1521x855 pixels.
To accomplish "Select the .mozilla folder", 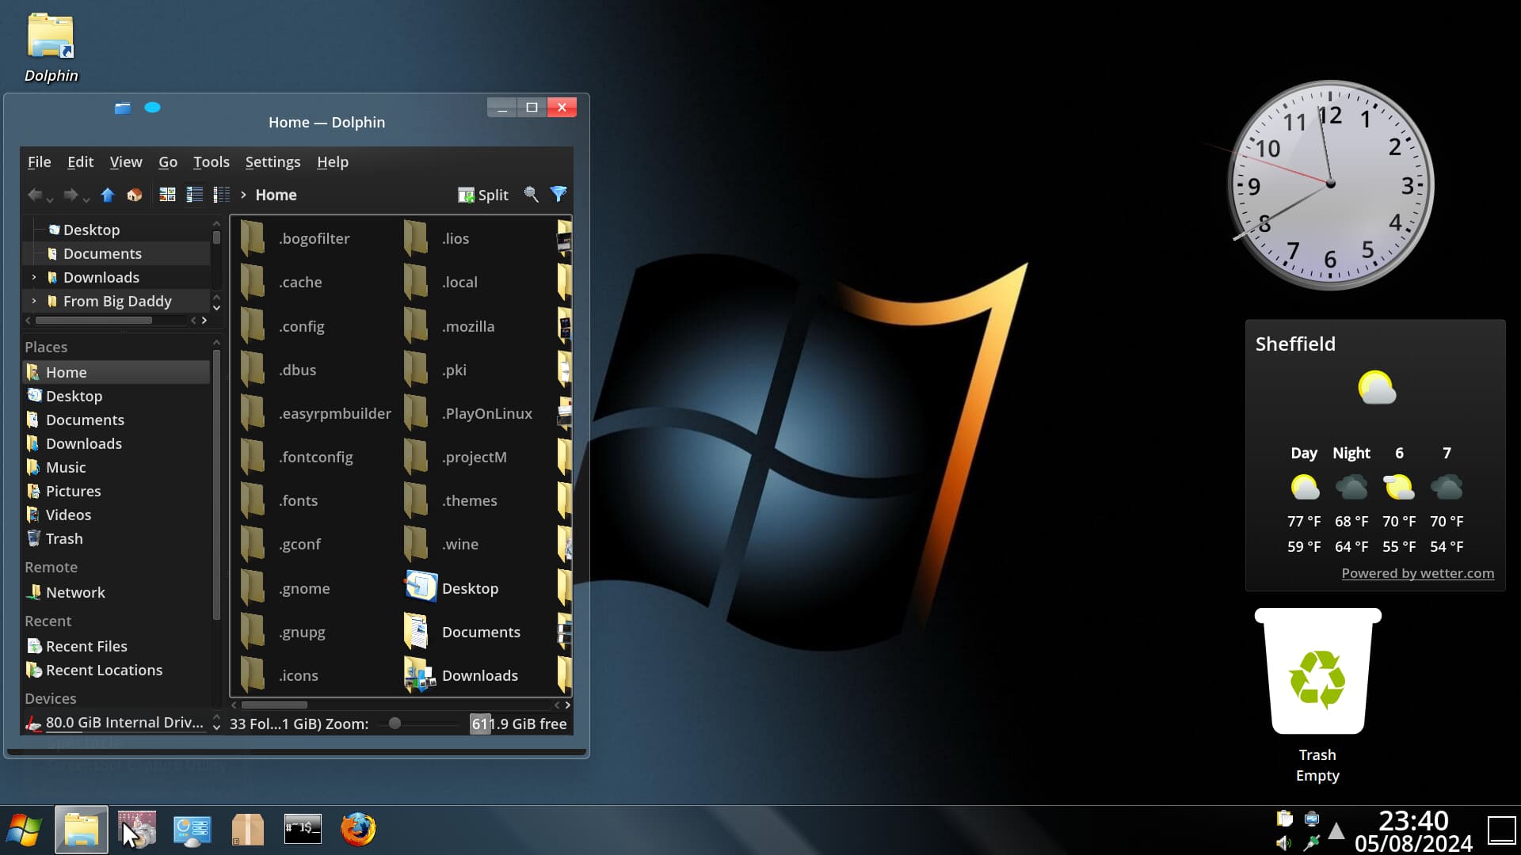I will click(x=449, y=326).
